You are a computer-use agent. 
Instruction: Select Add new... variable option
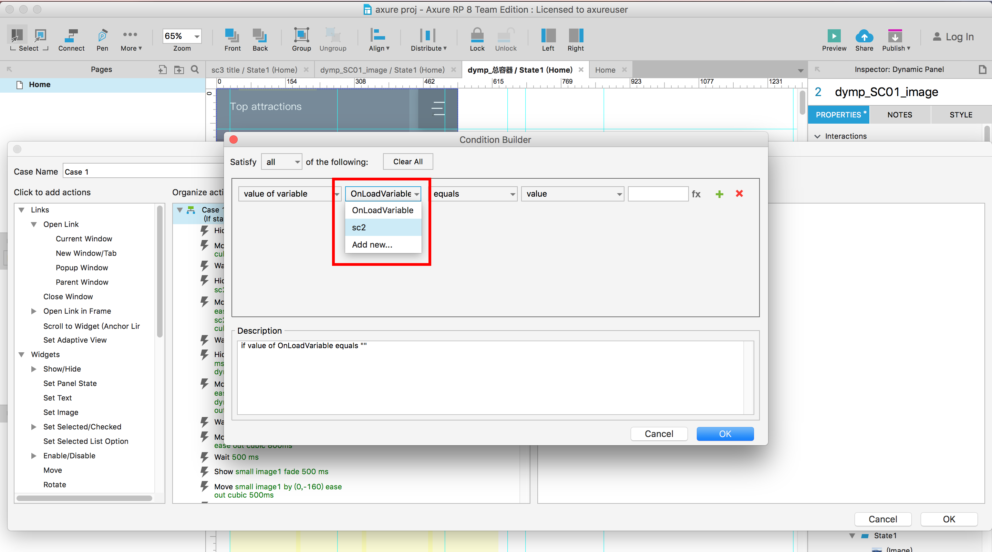click(372, 245)
